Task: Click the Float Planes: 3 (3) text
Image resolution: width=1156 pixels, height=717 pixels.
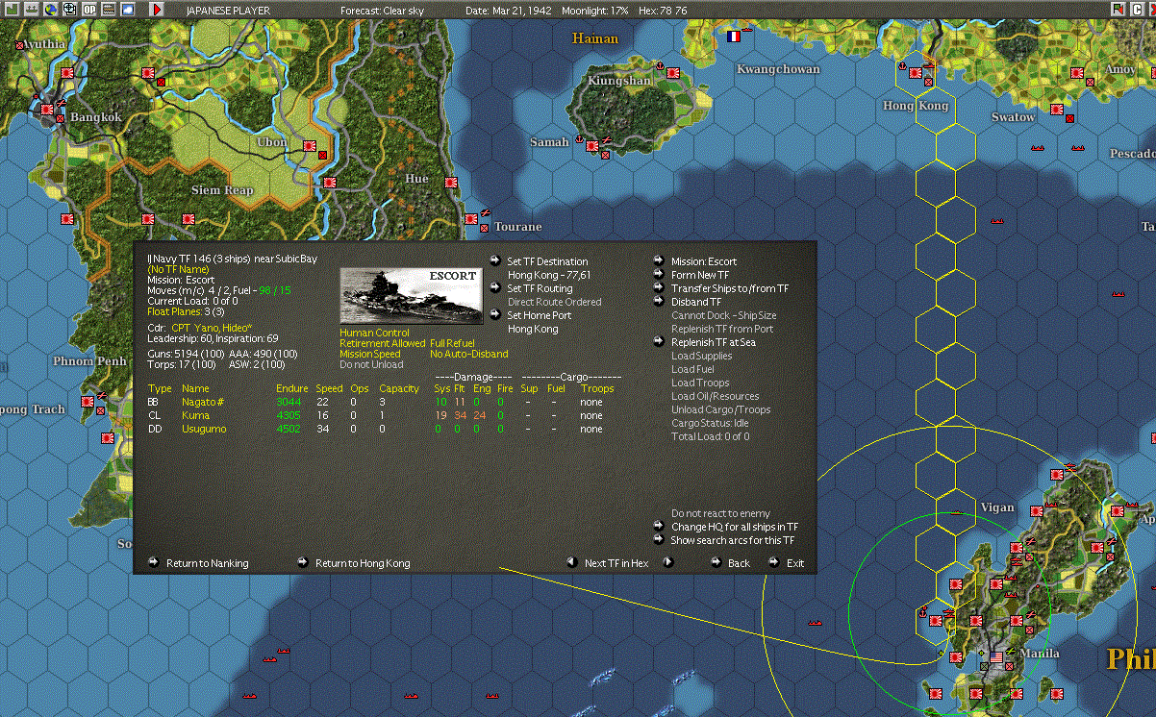Action: [186, 311]
